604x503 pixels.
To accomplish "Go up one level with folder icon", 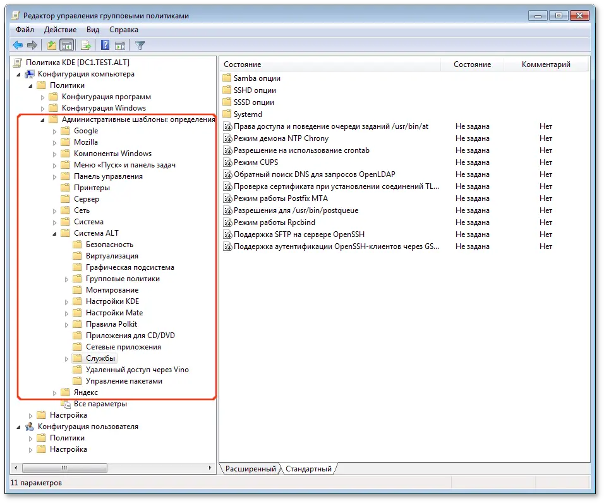I will (52, 45).
